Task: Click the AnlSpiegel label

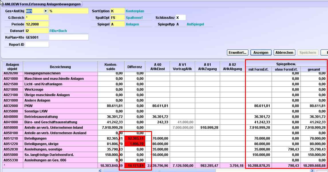Action: 195,24
